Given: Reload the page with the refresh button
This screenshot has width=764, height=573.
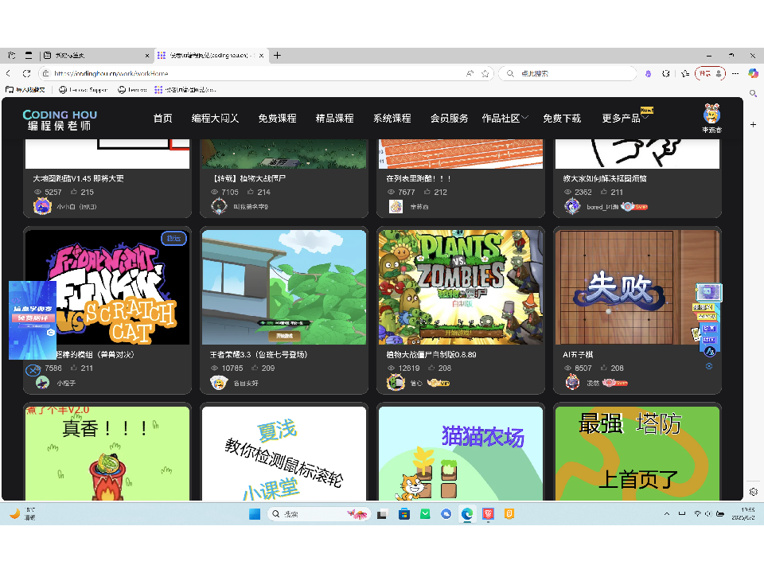Looking at the screenshot, I should [x=27, y=73].
